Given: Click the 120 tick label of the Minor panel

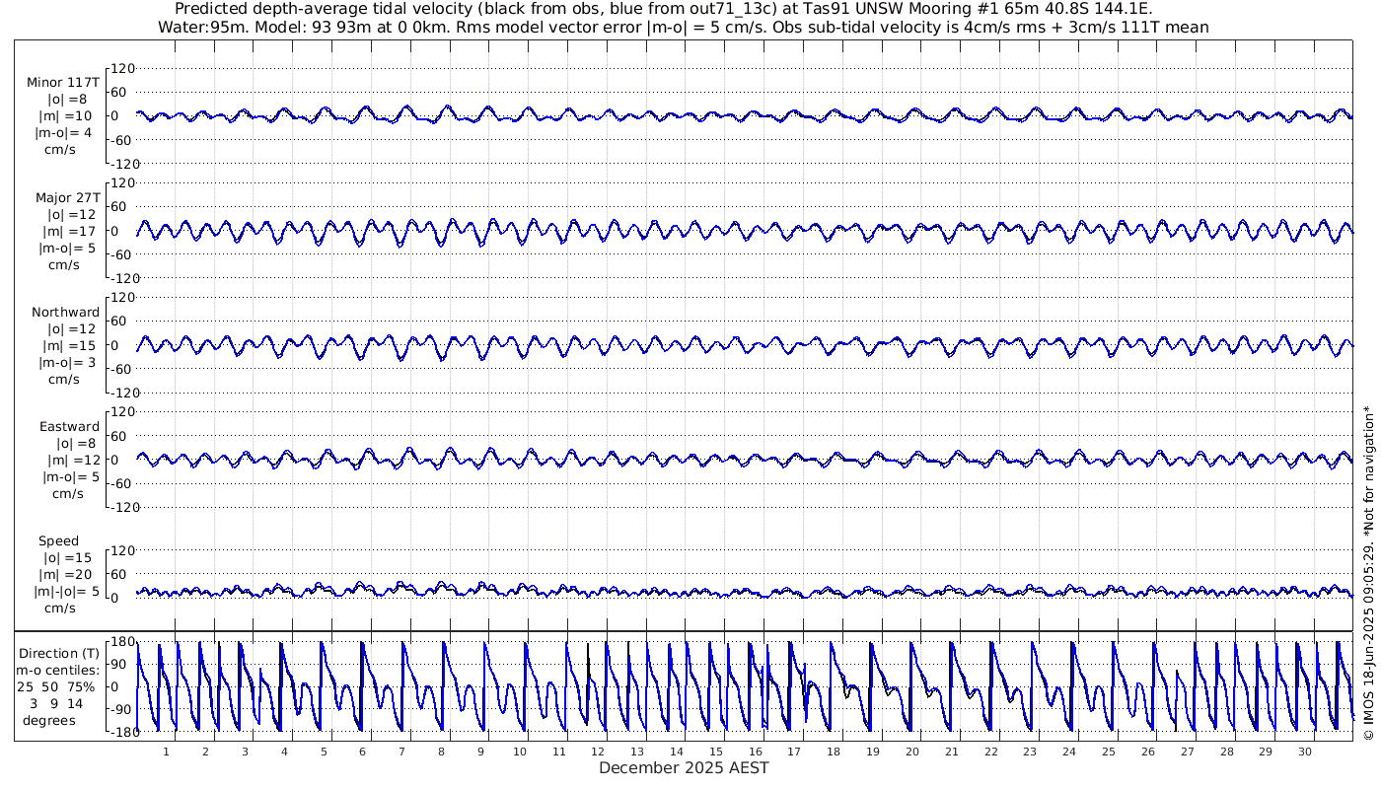Looking at the screenshot, I should 121,68.
